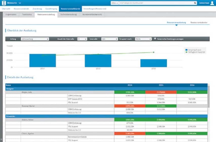The height and width of the screenshot is (142, 216).
Task: Click the app logo icon in top-left
Action: (4, 3)
